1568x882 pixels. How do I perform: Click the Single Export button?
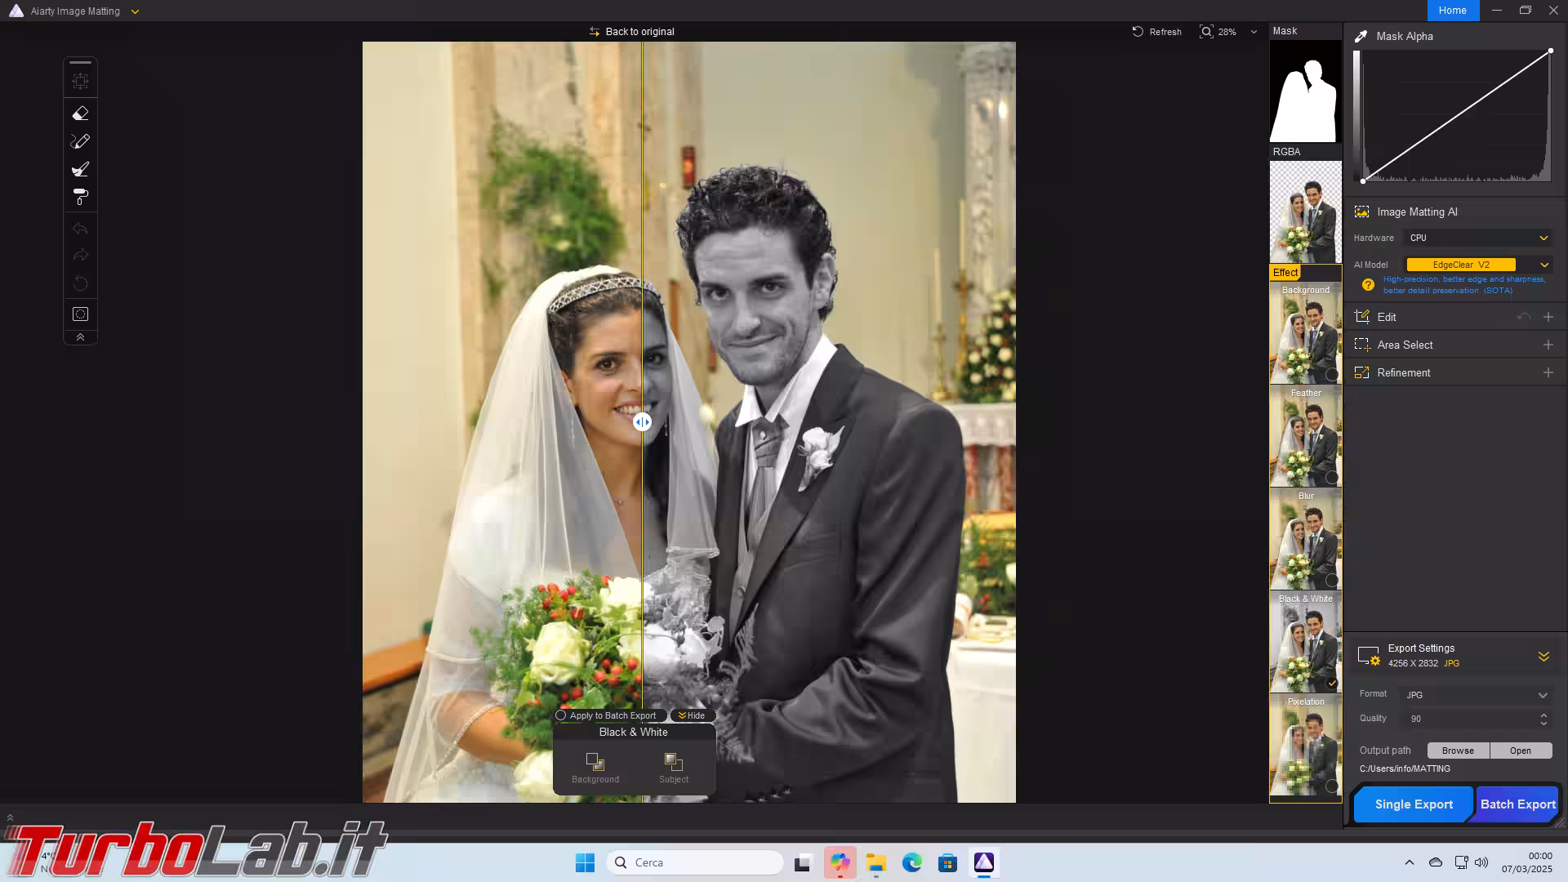tap(1414, 804)
